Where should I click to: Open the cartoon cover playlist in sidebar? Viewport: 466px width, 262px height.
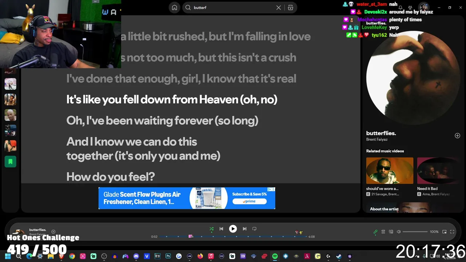coord(10,84)
